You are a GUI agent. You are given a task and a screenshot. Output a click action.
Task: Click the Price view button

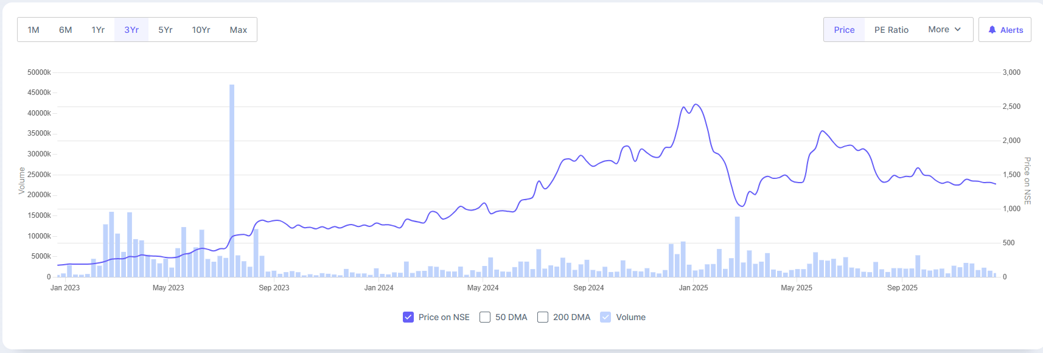pyautogui.click(x=844, y=30)
